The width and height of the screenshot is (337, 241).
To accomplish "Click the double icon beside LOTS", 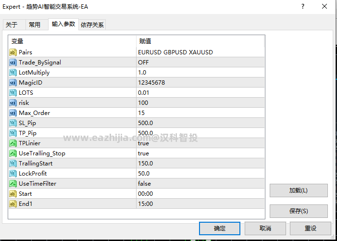I will (x=13, y=93).
